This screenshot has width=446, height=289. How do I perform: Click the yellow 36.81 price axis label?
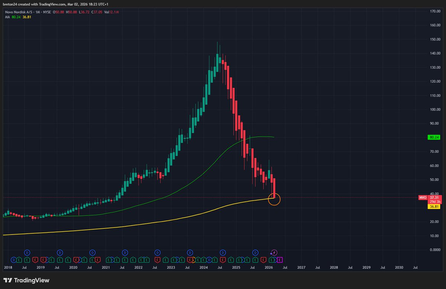coord(434,207)
